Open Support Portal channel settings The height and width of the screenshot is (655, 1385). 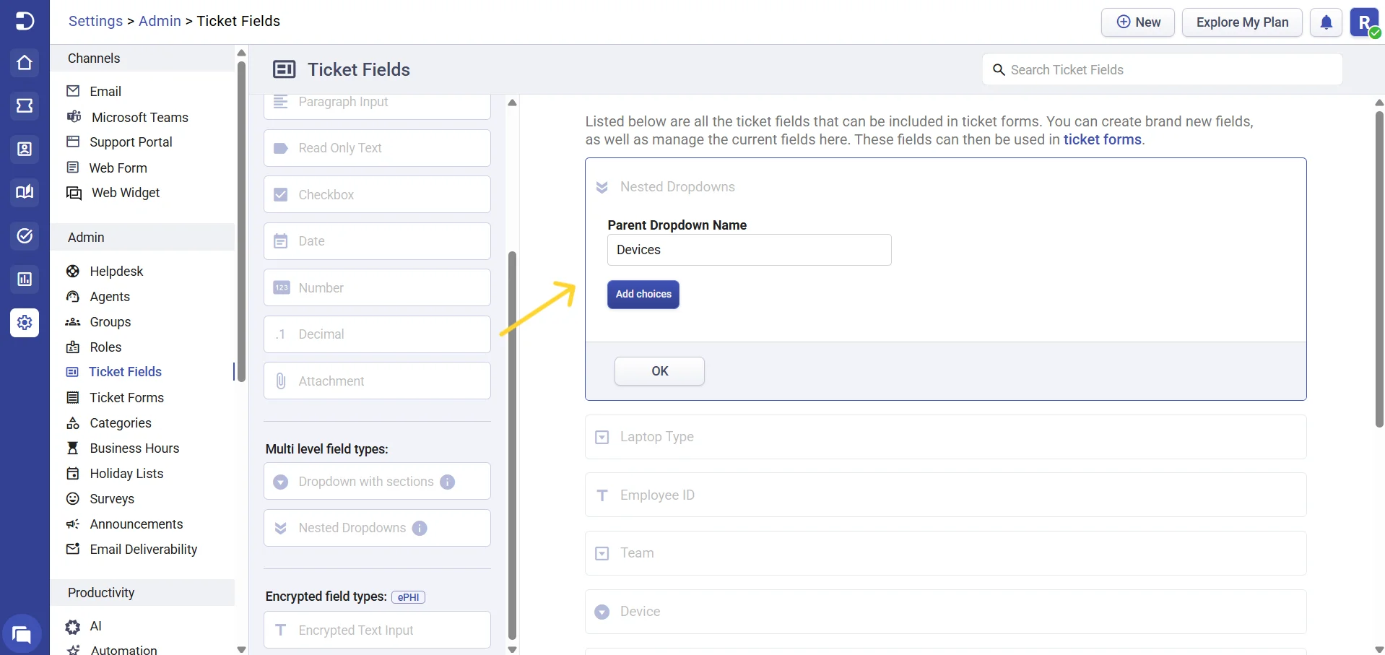[x=131, y=142]
